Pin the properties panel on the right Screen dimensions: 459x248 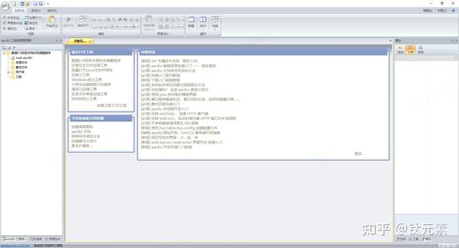coord(452,40)
